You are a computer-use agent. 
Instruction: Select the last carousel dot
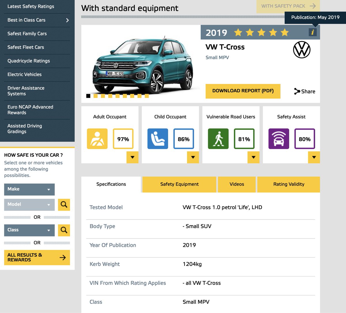pos(147,96)
